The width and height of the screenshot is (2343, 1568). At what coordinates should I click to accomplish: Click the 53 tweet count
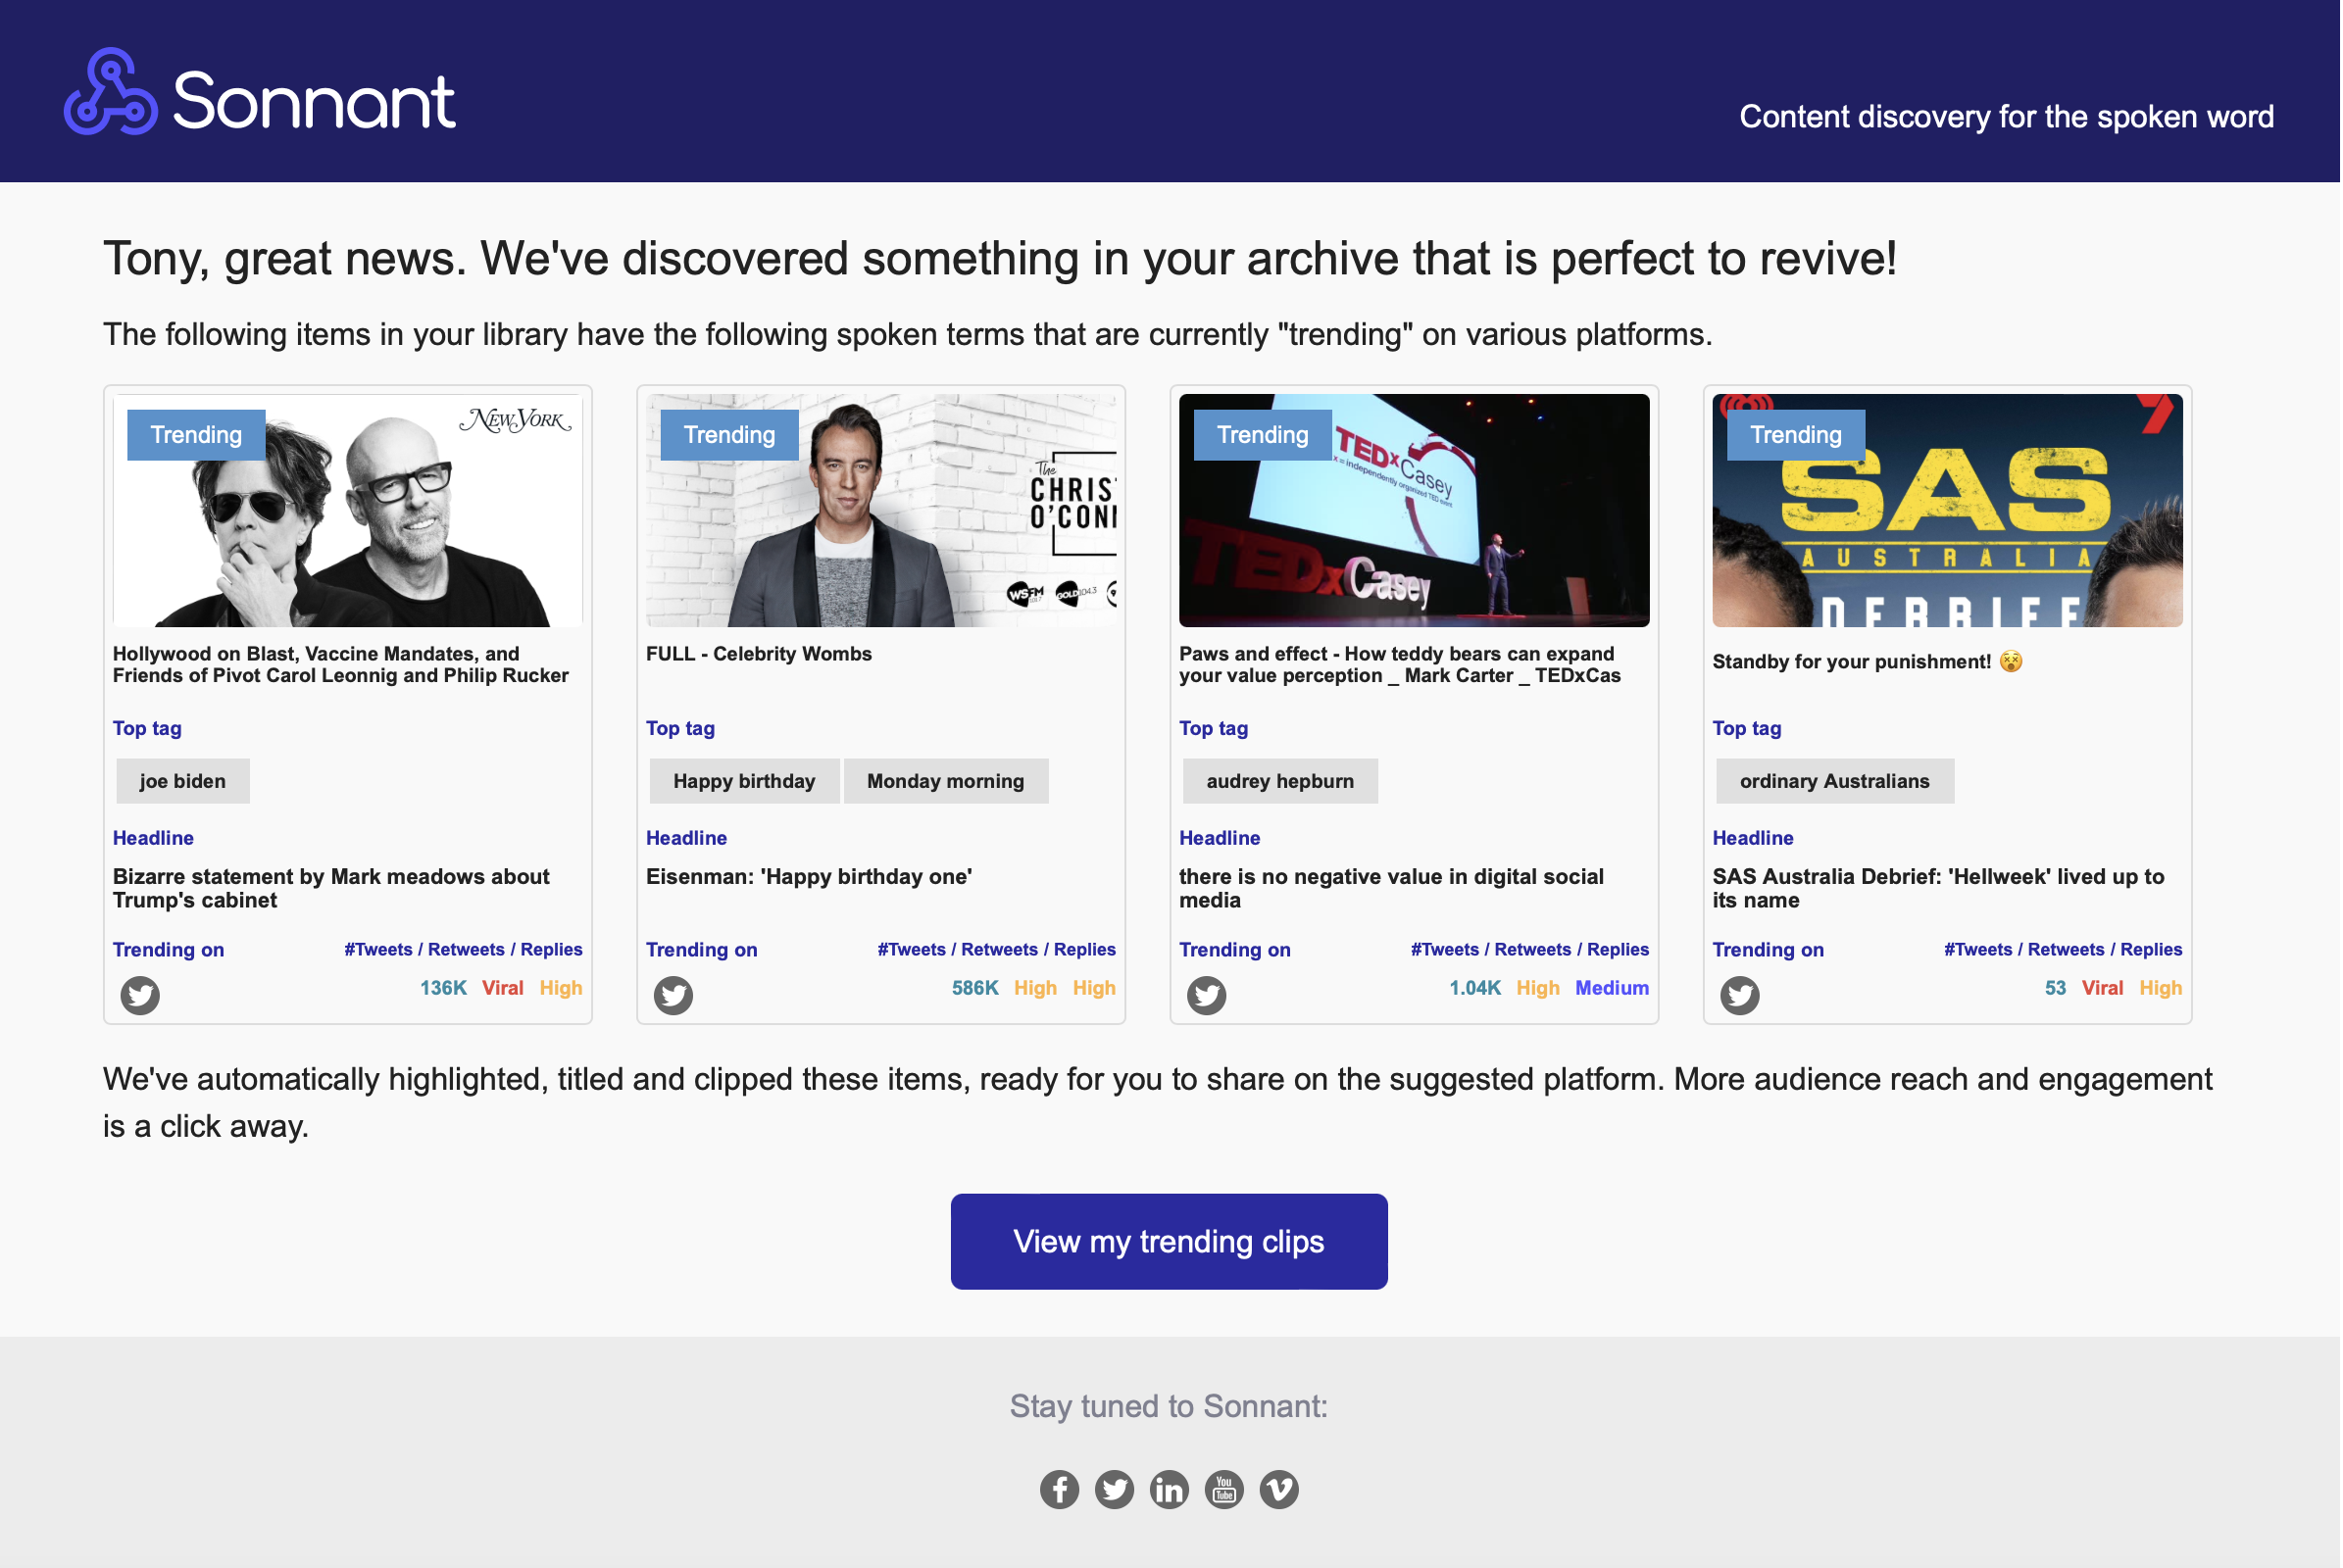click(x=2058, y=989)
